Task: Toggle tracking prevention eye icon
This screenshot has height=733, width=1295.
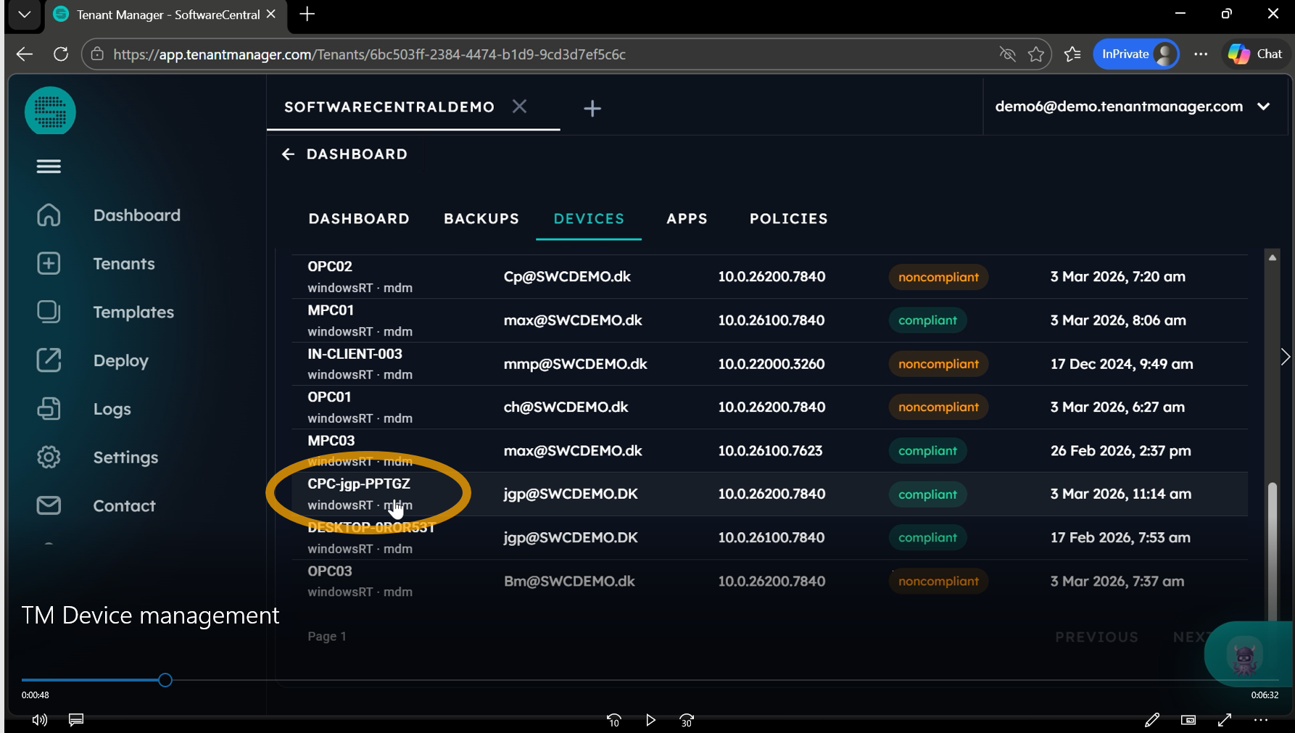Action: [1007, 54]
